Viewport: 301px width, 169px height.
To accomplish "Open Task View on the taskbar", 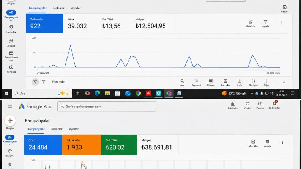I will [77, 93].
